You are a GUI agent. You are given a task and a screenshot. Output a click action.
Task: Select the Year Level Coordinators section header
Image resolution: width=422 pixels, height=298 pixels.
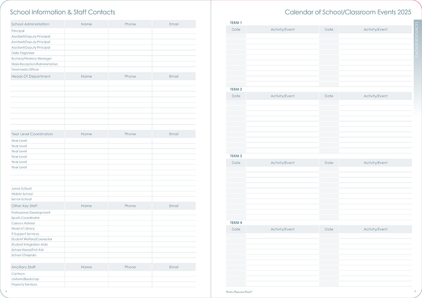tap(32, 134)
